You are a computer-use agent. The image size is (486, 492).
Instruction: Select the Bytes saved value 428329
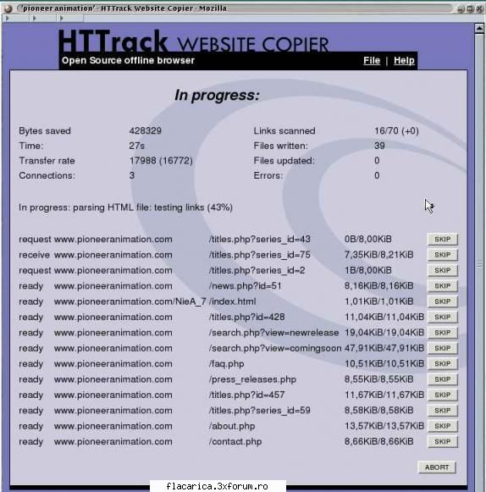(146, 130)
